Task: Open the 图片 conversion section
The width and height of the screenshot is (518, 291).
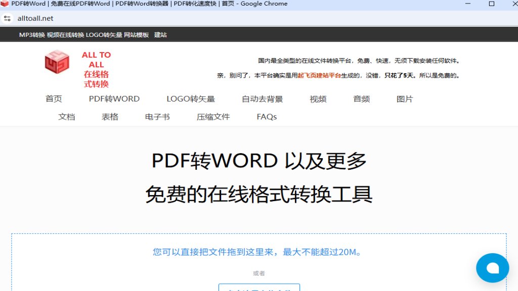Action: (405, 99)
